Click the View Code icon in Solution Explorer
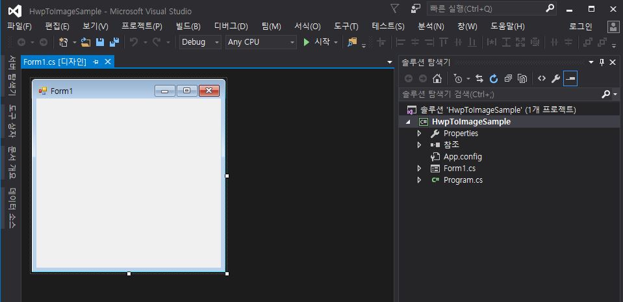 [542, 78]
